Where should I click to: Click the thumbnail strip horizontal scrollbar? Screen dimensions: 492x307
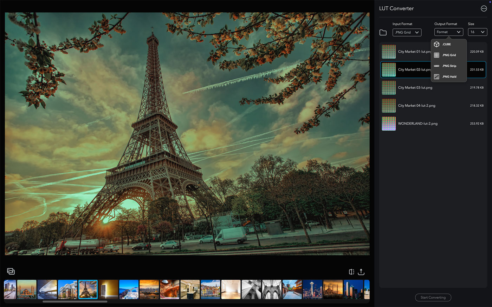coord(75,301)
